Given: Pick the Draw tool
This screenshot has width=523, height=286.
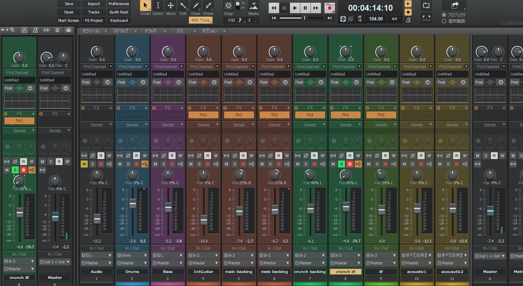Looking at the screenshot, I should click(x=196, y=6).
